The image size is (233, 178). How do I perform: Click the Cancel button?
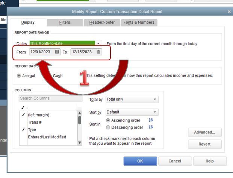(175, 161)
